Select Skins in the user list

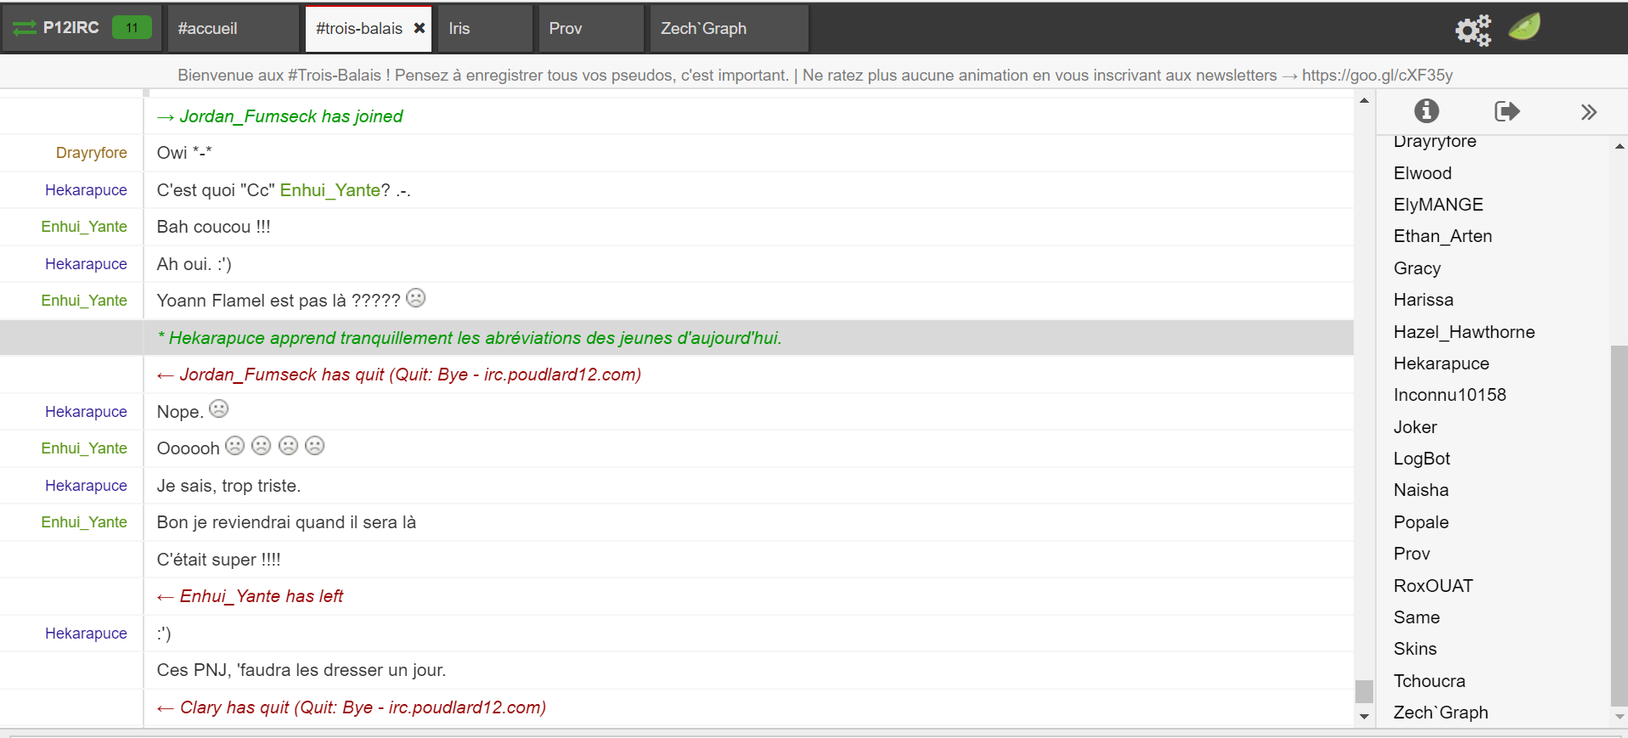(x=1415, y=649)
